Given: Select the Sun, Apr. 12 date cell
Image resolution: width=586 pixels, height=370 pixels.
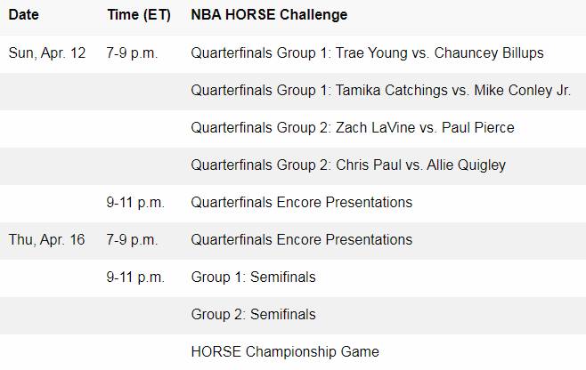Looking at the screenshot, I should tap(47, 52).
